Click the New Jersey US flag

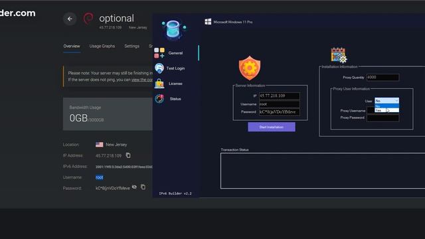coord(99,145)
